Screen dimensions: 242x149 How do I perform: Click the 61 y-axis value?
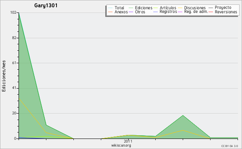coord(14,63)
